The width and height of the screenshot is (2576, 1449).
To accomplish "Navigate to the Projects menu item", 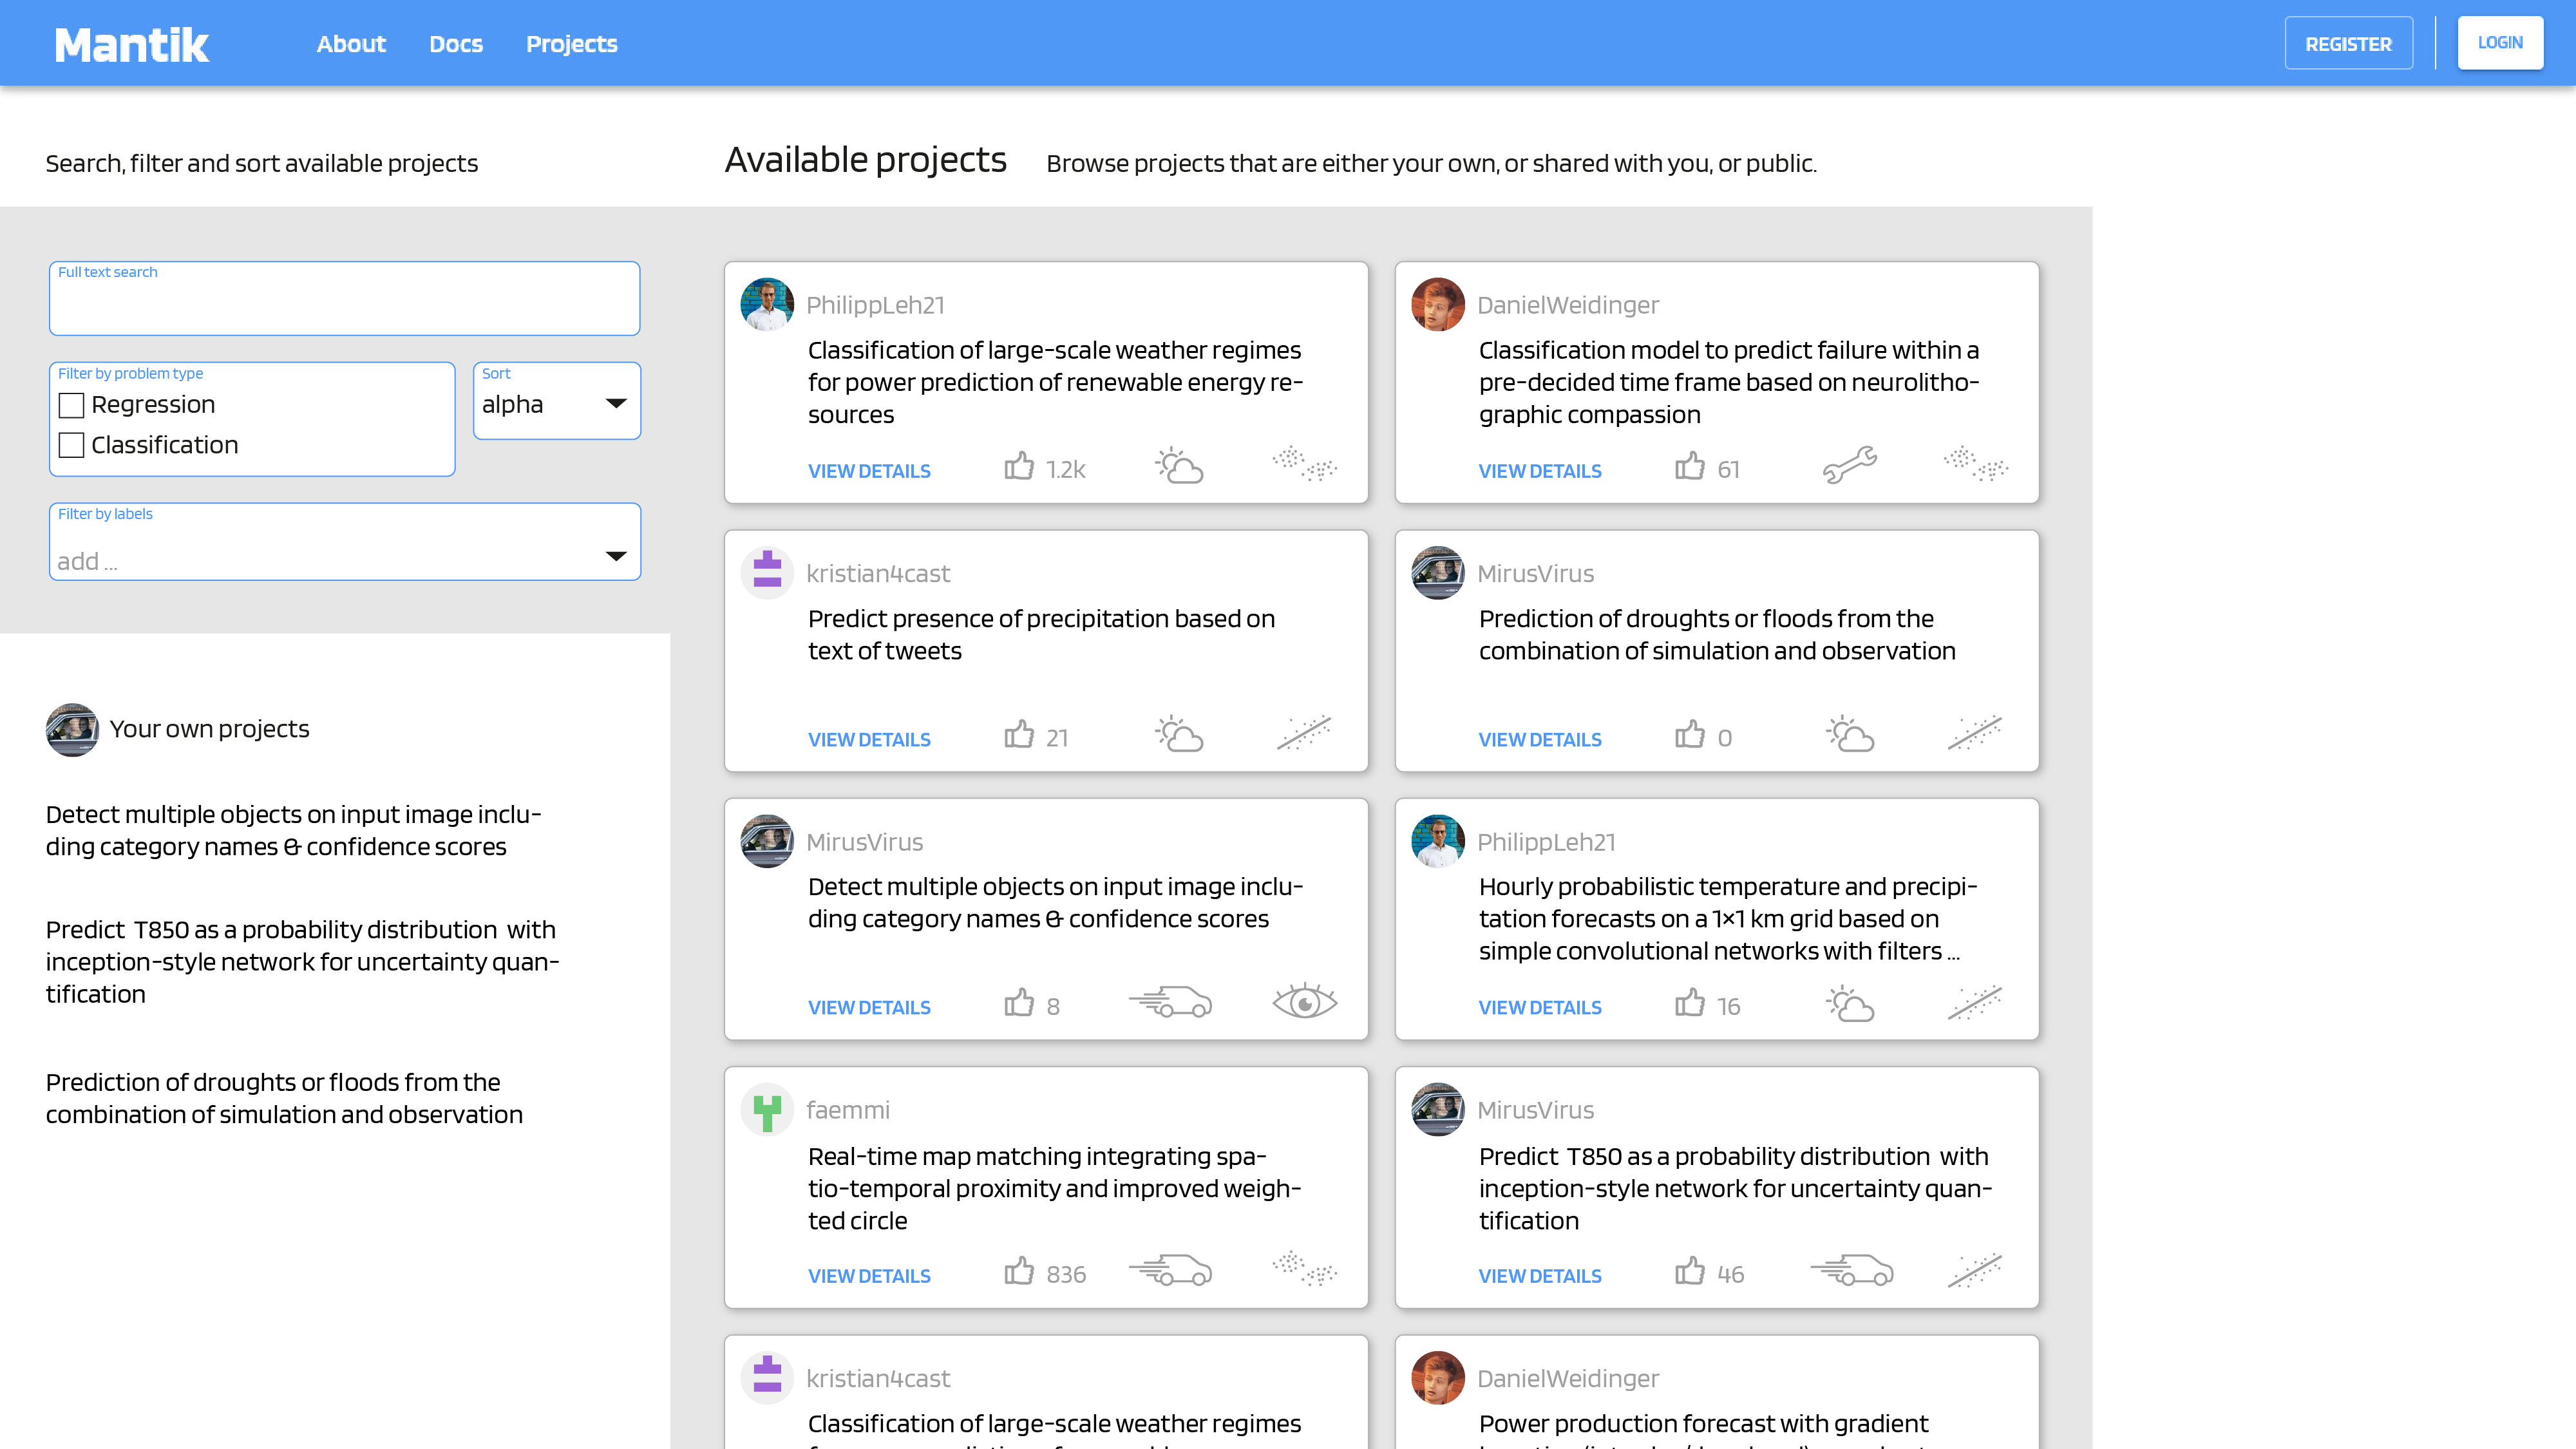I will [571, 43].
